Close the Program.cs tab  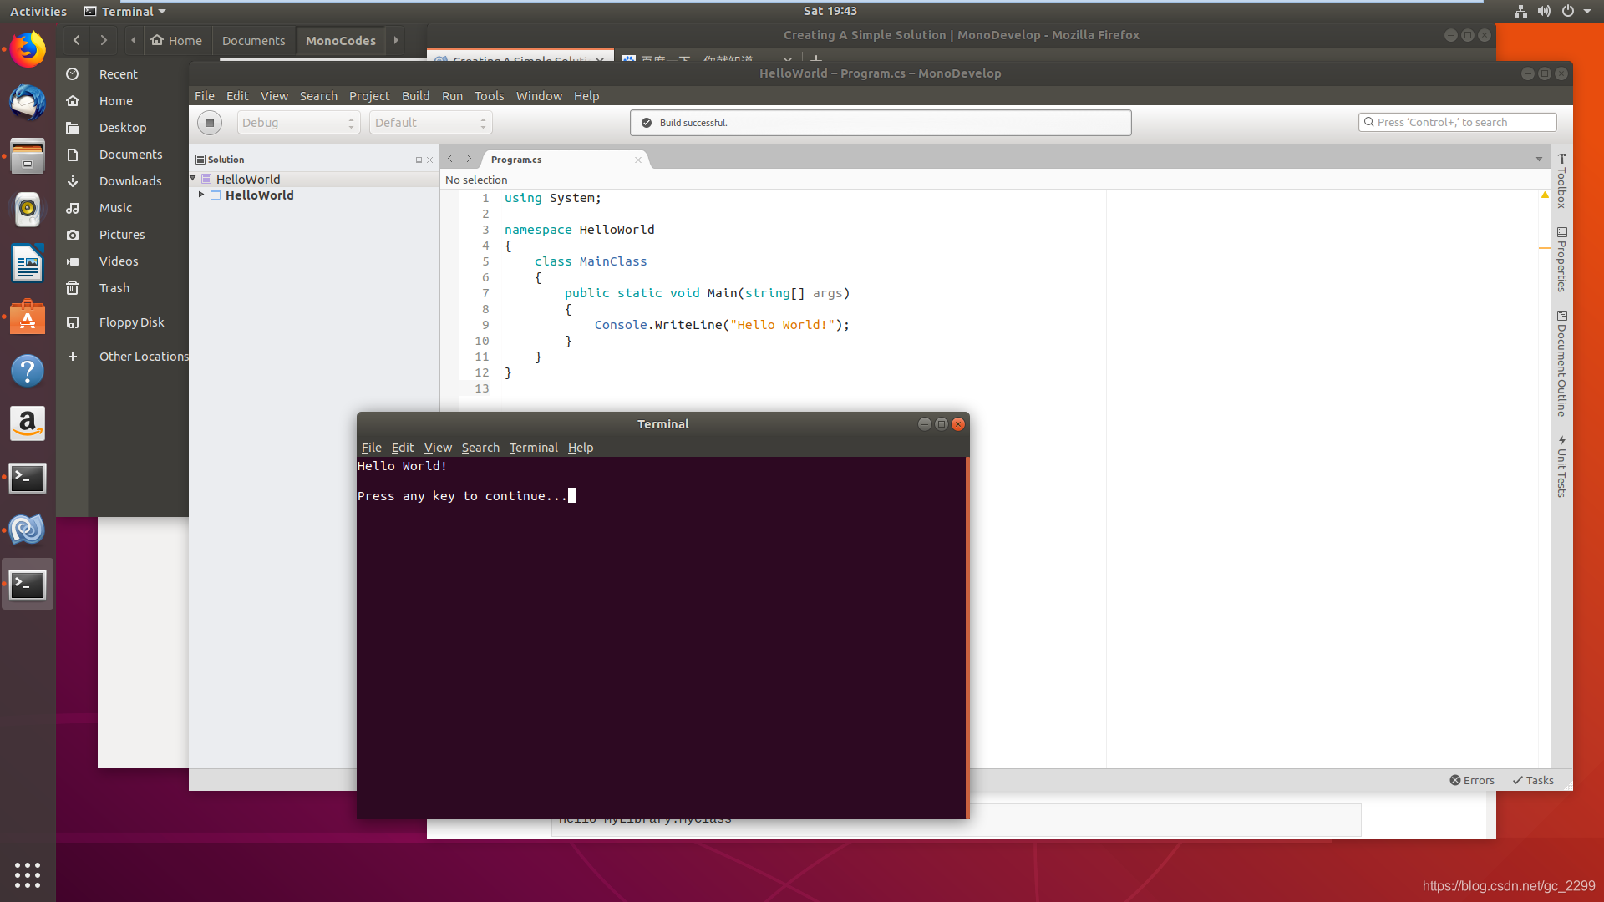pyautogui.click(x=638, y=160)
